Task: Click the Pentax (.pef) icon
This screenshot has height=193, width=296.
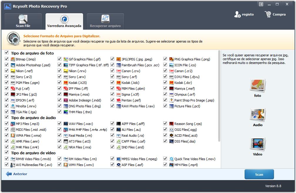Action: coord(119,100)
